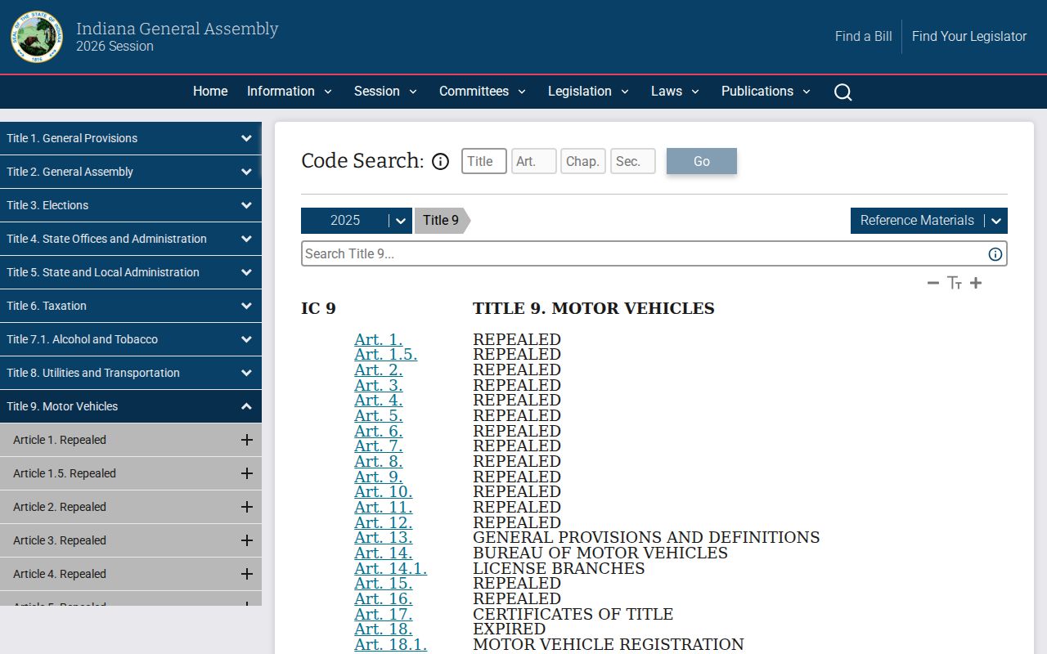Open the site search magnifier icon

(x=843, y=92)
